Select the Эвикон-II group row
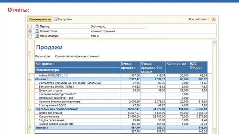This screenshot has width=239, height=134. [121, 128]
